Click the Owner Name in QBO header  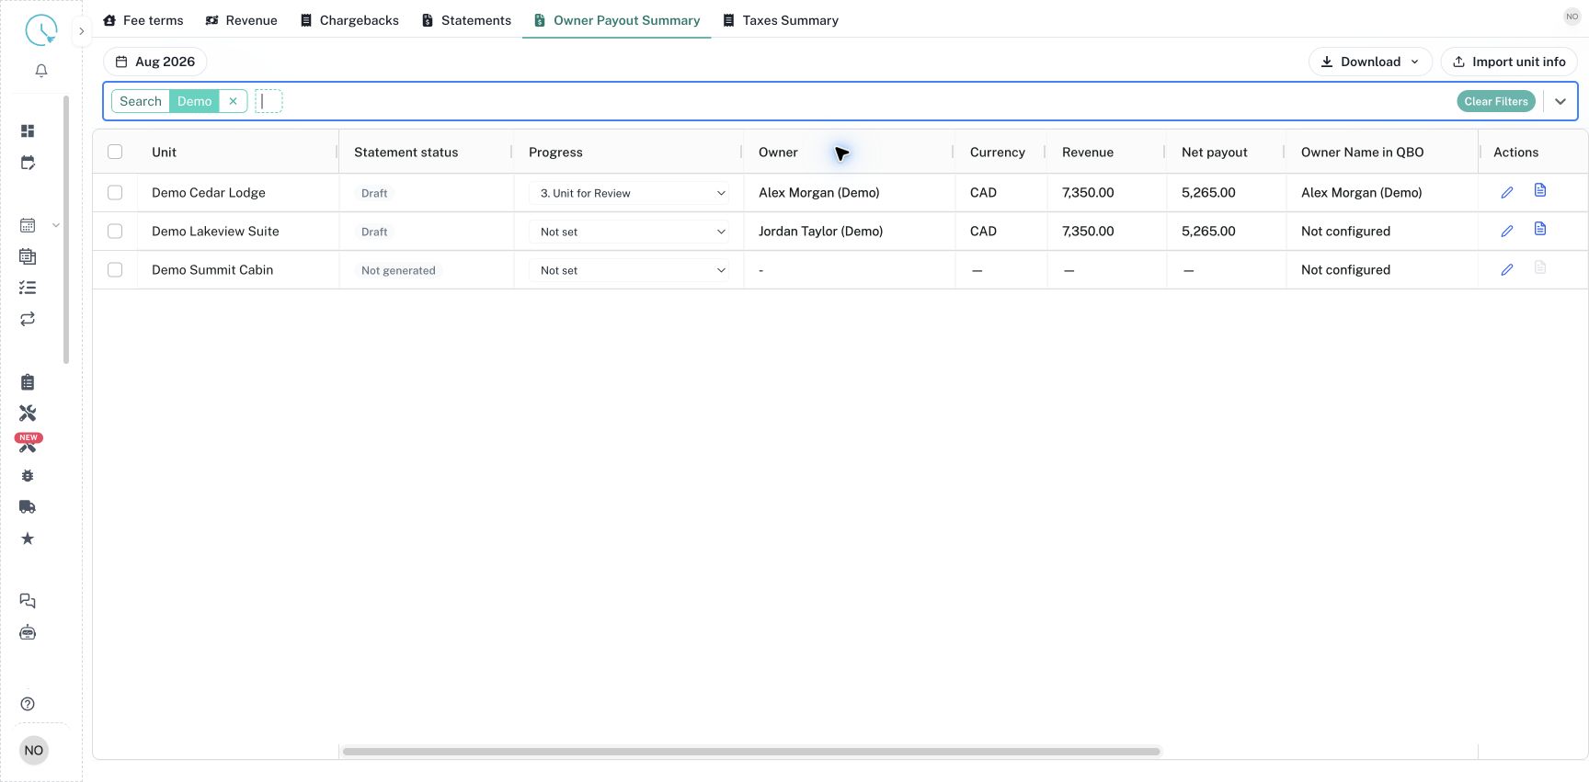click(x=1362, y=152)
